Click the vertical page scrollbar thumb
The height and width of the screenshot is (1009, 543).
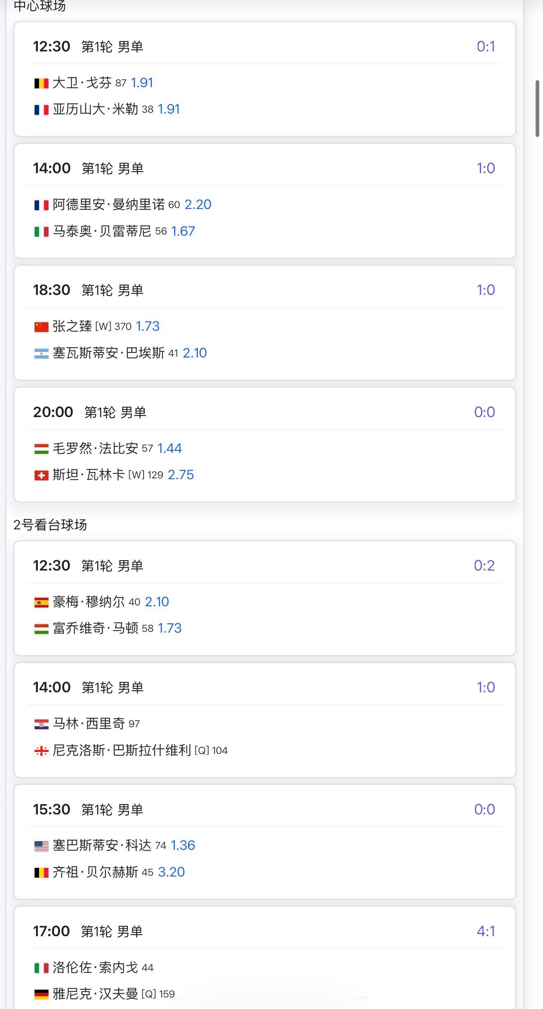(x=537, y=109)
